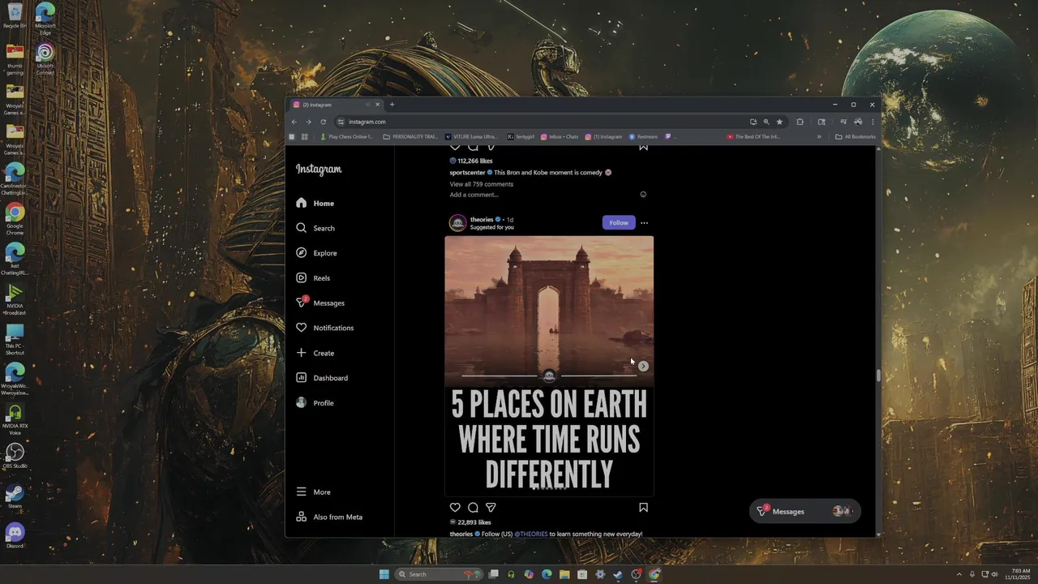The height and width of the screenshot is (584, 1038).
Task: Show hidden bookmarks chevron
Action: [819, 137]
